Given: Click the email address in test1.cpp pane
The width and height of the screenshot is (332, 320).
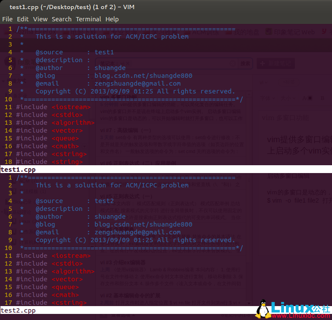Looking at the screenshot, I should 137,83.
